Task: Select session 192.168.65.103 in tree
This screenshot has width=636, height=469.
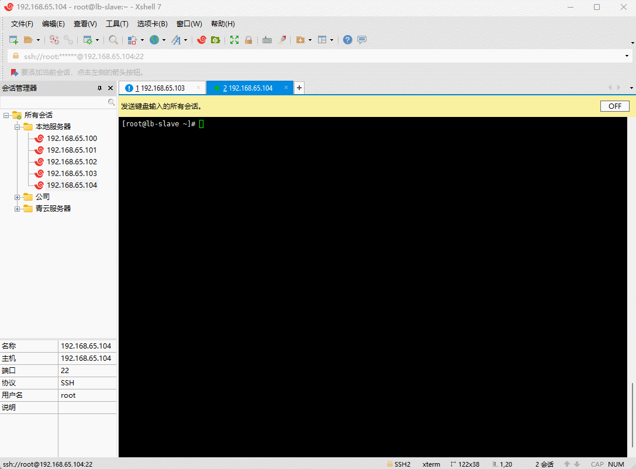Action: click(x=71, y=174)
